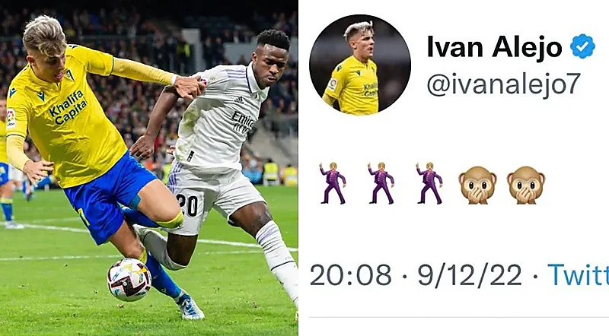Click the display name Ivan Alejo

[x=494, y=47]
